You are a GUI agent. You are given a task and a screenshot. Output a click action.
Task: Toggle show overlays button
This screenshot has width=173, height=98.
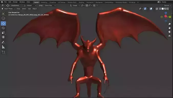(151, 9)
